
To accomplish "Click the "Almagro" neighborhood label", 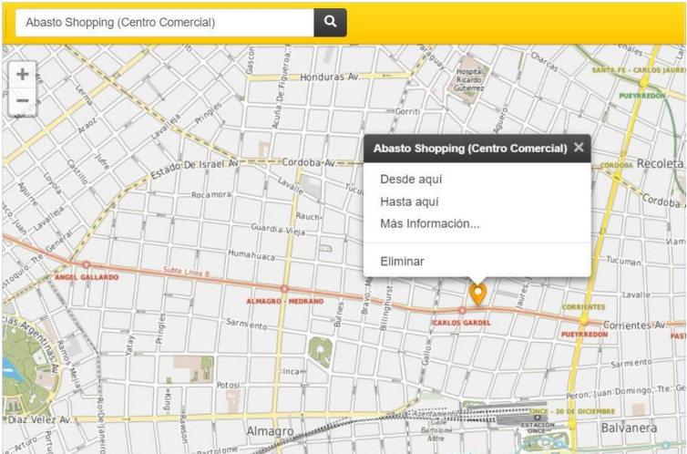I will (x=270, y=431).
